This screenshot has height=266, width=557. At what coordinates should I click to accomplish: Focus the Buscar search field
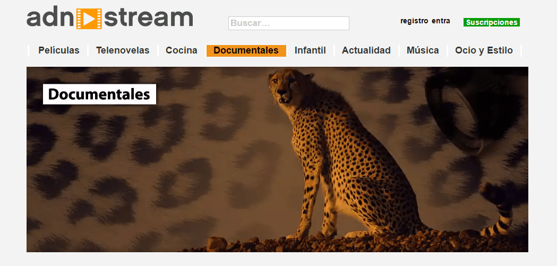point(289,23)
